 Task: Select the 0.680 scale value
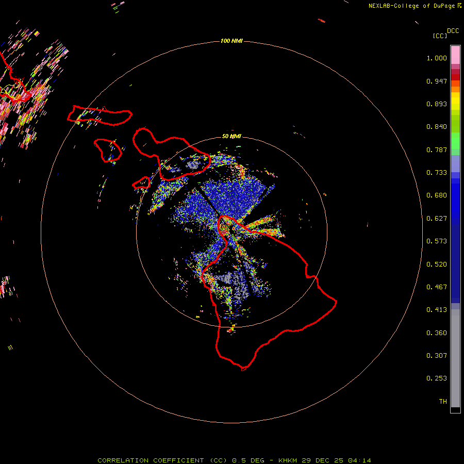click(x=437, y=195)
